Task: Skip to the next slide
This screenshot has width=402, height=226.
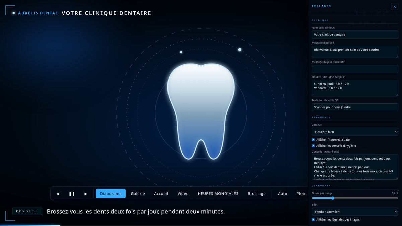Action: click(x=86, y=194)
